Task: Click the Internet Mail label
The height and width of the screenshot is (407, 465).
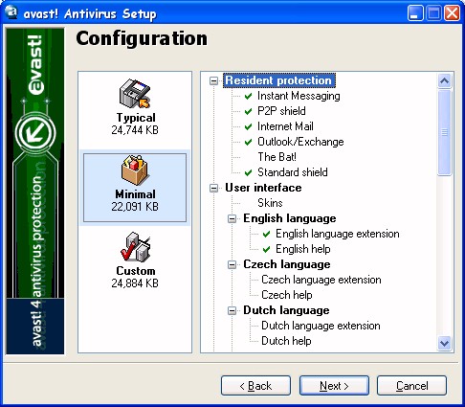Action: (285, 126)
